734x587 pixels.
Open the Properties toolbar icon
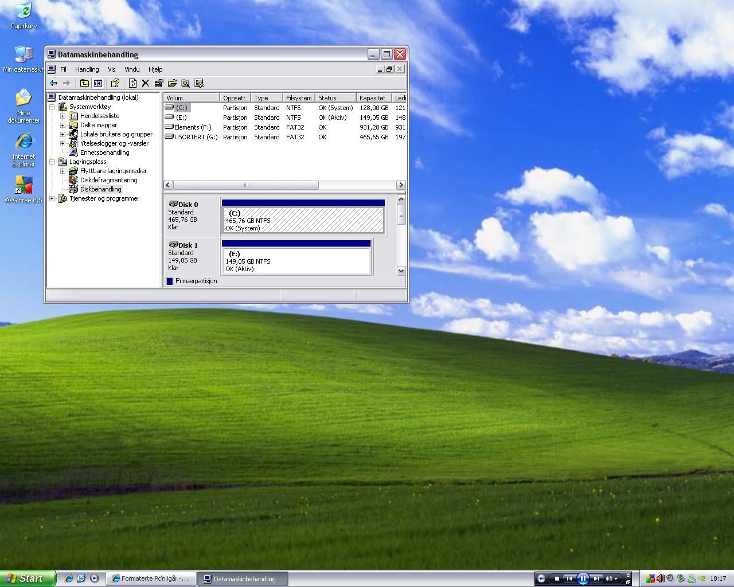[x=159, y=83]
